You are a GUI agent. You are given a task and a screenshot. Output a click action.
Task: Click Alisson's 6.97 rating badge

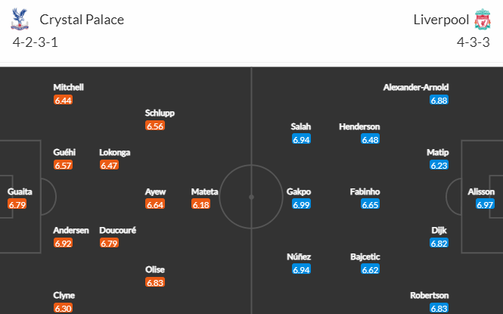[x=485, y=204]
